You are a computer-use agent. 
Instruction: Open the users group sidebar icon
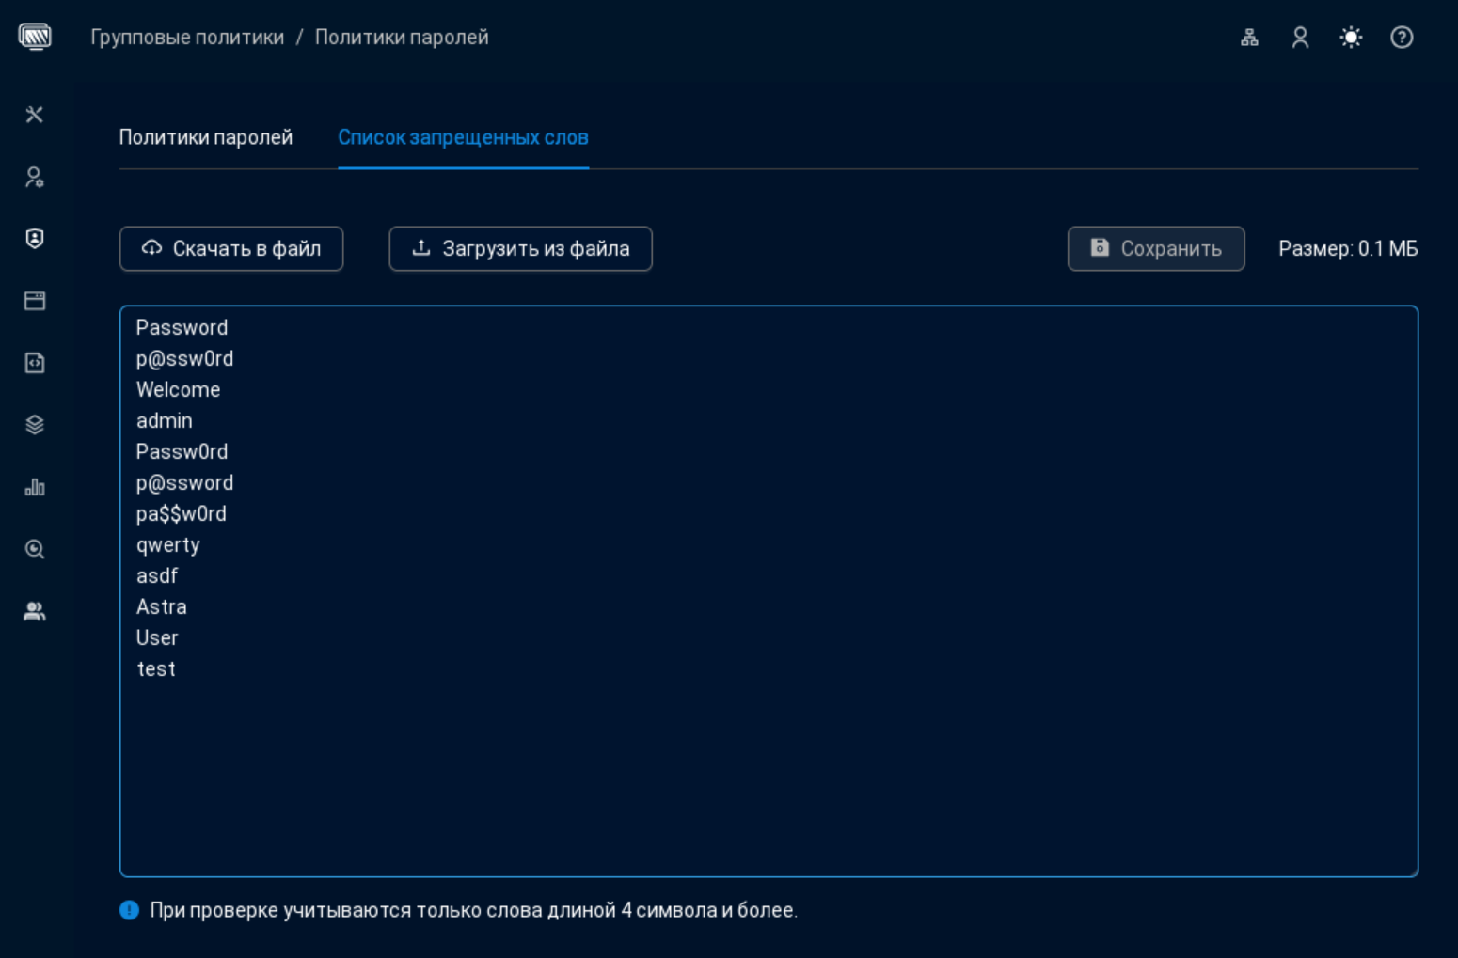coord(35,611)
